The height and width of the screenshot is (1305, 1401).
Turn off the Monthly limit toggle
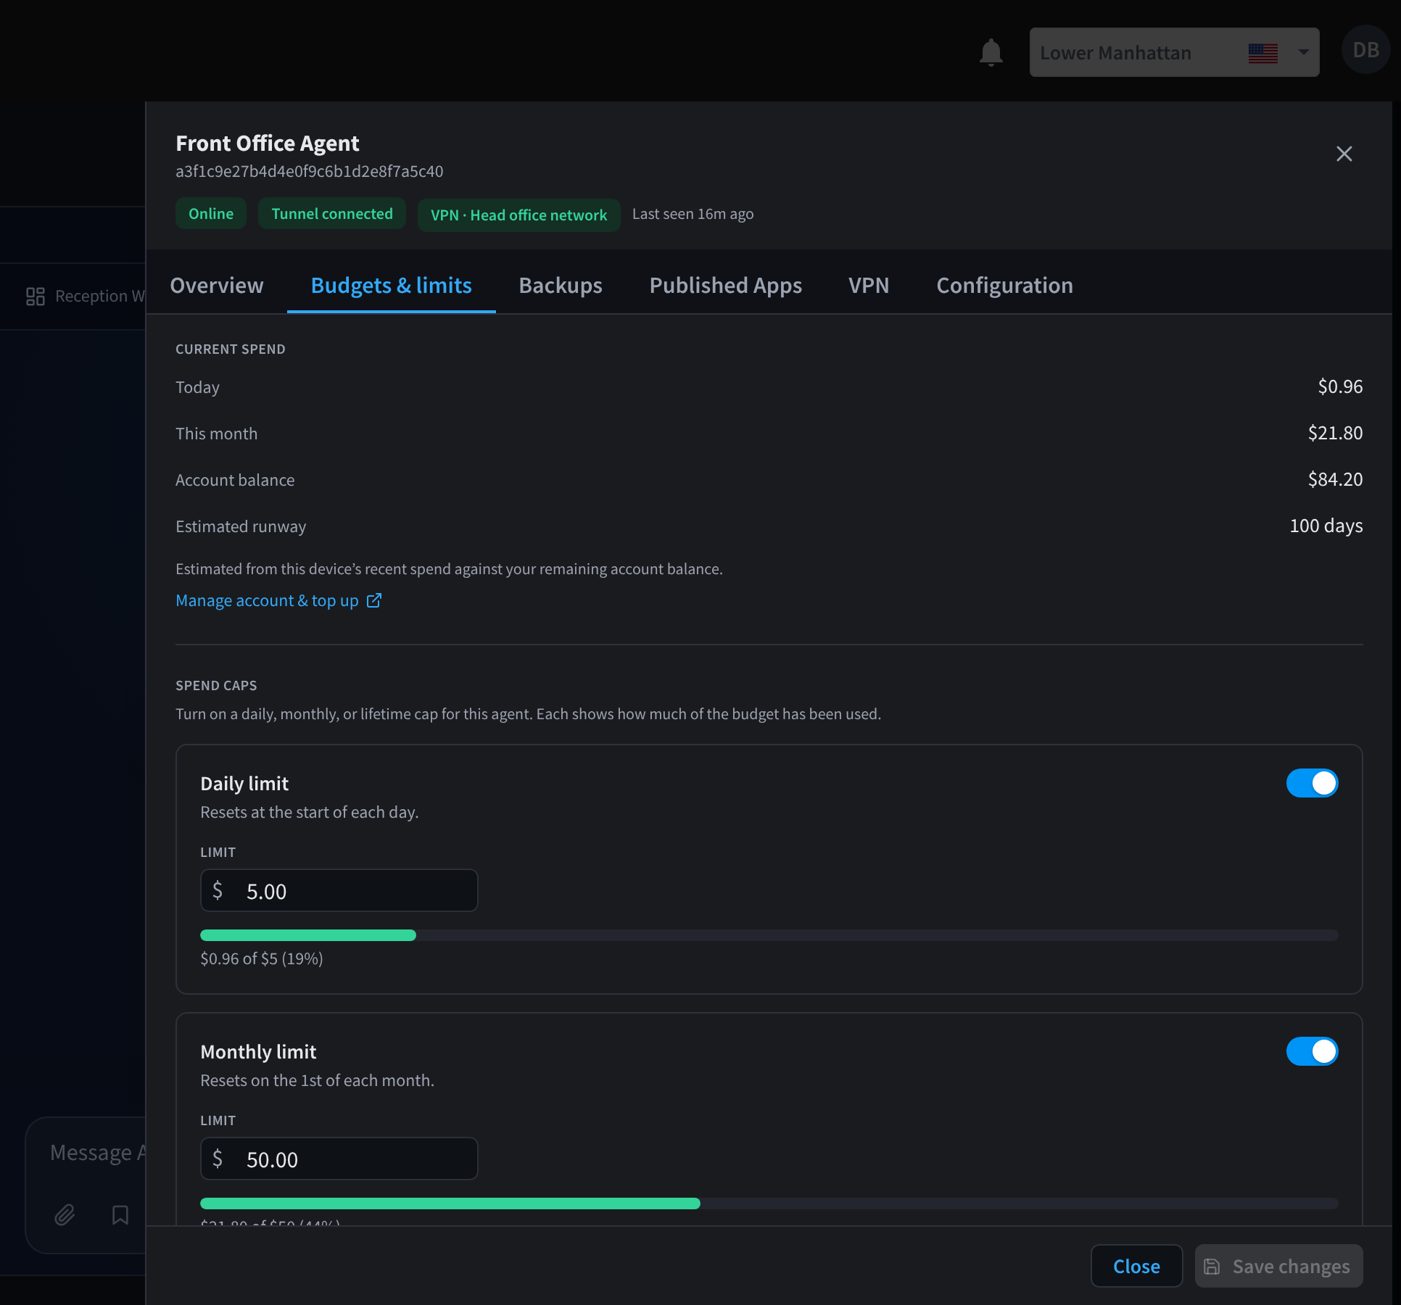pyautogui.click(x=1312, y=1051)
